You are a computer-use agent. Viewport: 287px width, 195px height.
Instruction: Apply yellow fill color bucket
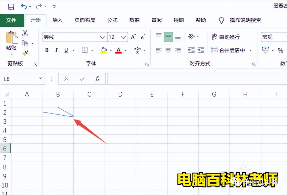[x=104, y=50]
